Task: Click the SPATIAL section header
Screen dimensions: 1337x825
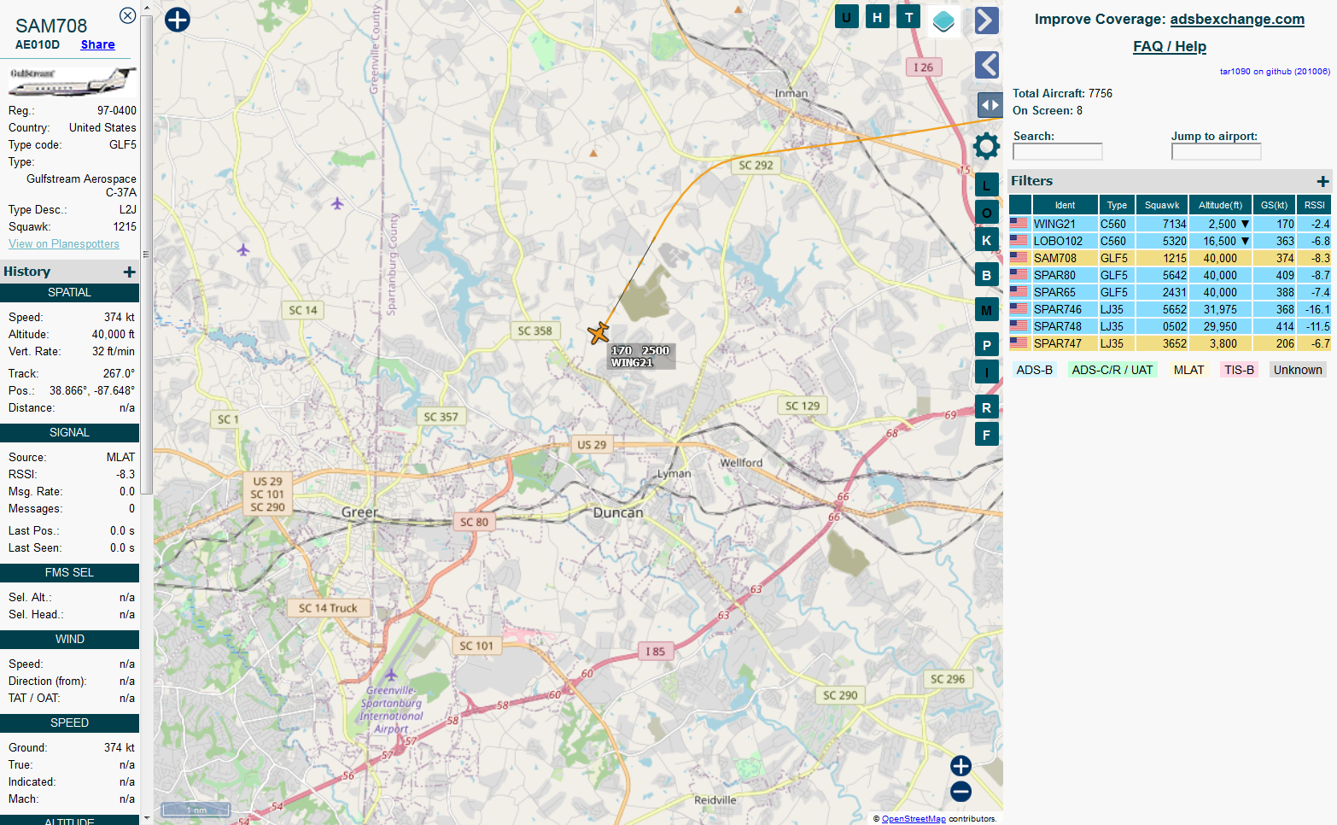Action: 69,292
